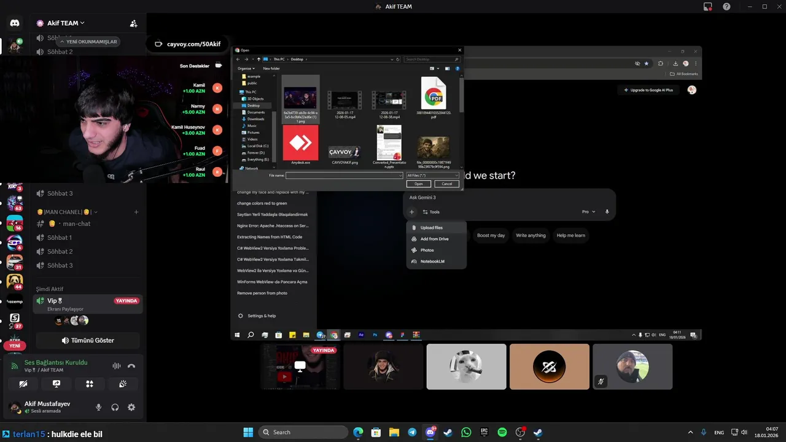Click Tools button in Gemini prompt
This screenshot has height=442, width=786.
430,212
